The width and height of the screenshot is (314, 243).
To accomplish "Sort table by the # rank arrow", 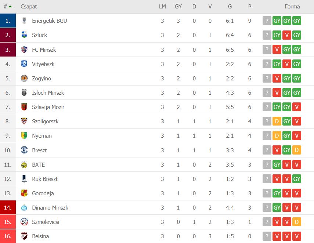I will click(10, 7).
